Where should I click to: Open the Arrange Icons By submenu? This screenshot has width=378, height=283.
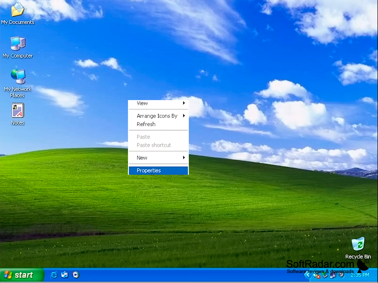coord(158,116)
